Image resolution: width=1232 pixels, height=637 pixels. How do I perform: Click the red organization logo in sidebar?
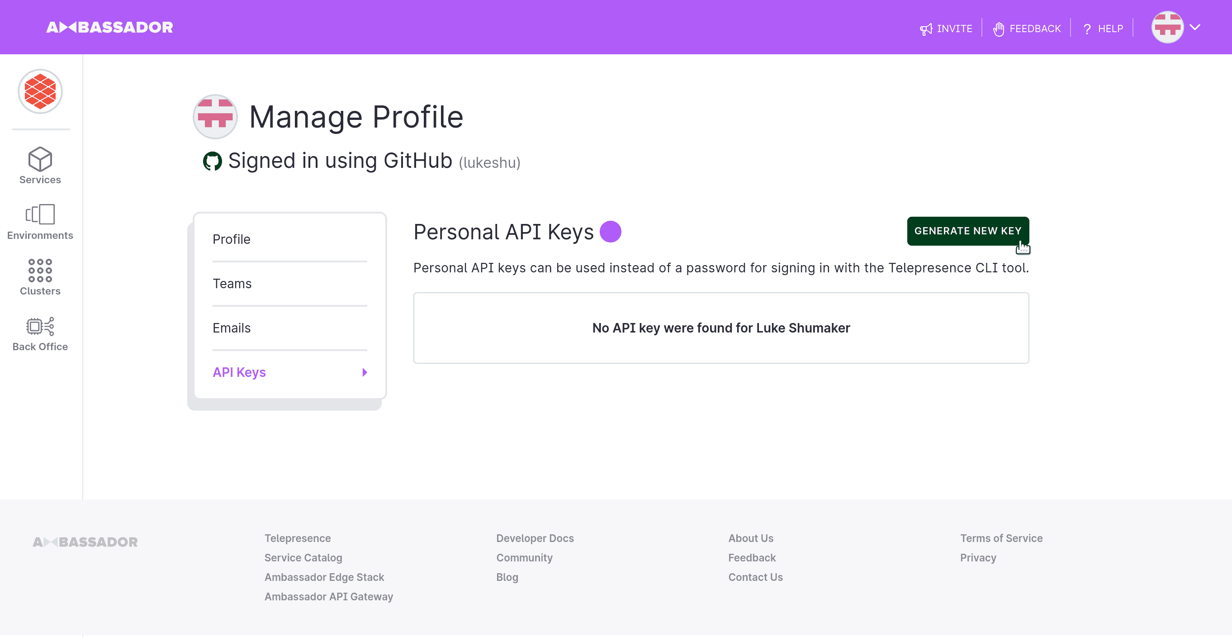tap(40, 91)
